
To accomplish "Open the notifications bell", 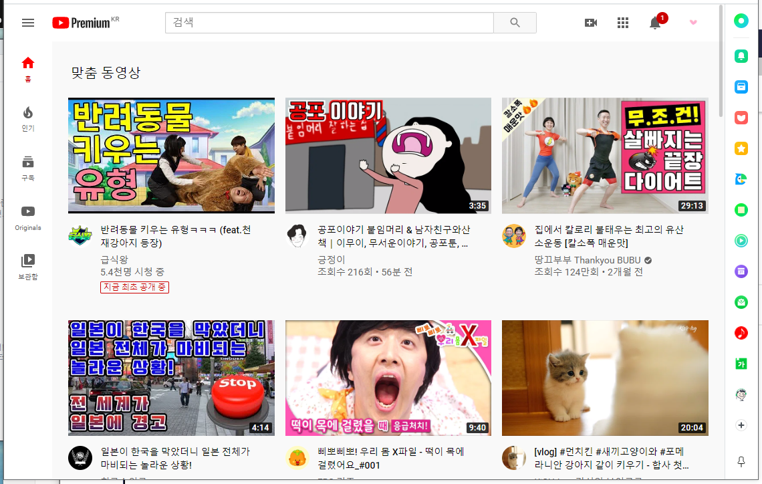I will (655, 22).
